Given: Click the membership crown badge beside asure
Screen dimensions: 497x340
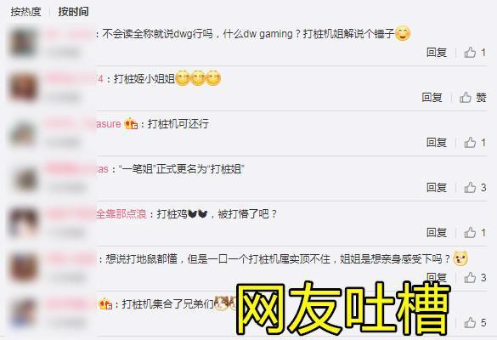Looking at the screenshot, I should (x=131, y=124).
